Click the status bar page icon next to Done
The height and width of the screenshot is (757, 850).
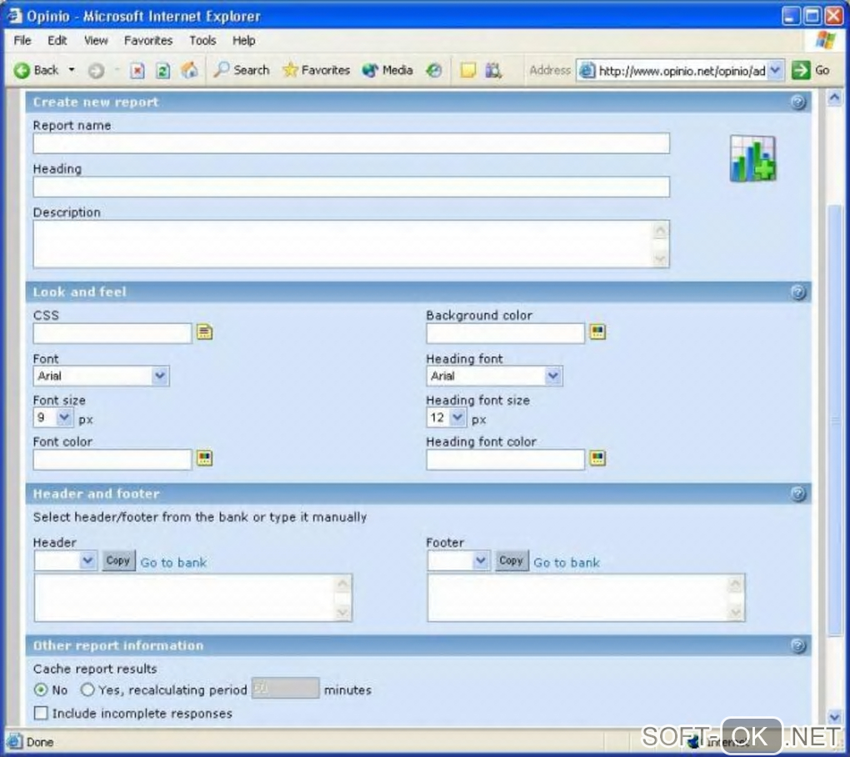click(x=15, y=741)
